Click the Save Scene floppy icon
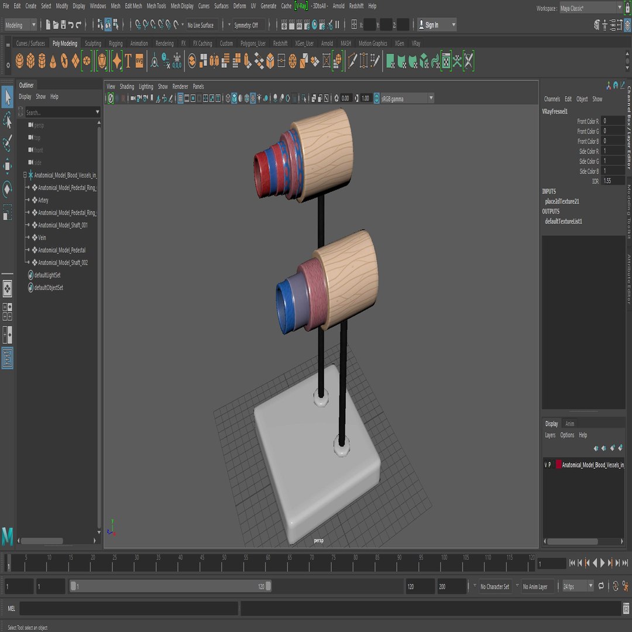 click(63, 25)
